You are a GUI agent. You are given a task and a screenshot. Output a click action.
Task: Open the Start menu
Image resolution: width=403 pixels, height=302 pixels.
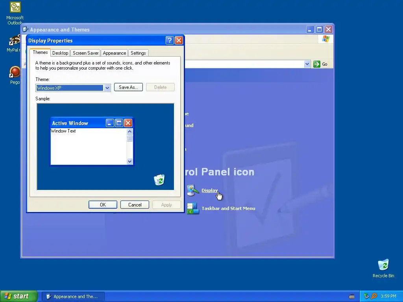[x=18, y=296]
